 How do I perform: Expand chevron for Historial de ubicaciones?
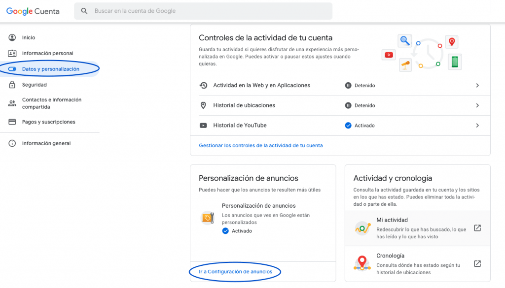point(477,105)
